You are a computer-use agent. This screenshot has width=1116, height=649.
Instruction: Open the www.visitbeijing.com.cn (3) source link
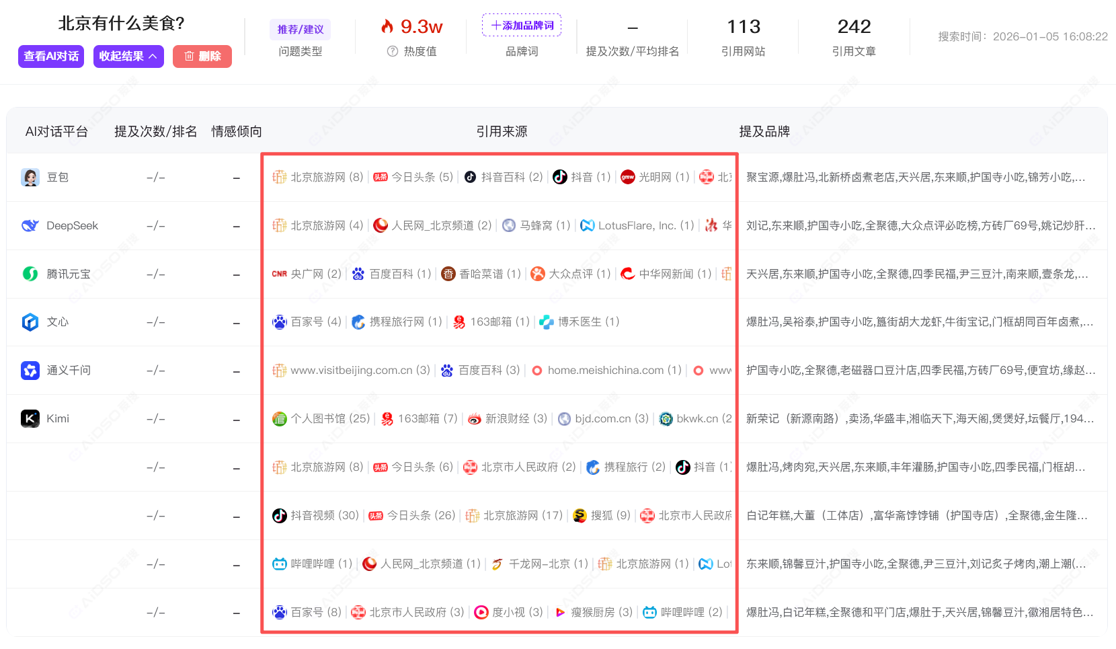pos(352,371)
